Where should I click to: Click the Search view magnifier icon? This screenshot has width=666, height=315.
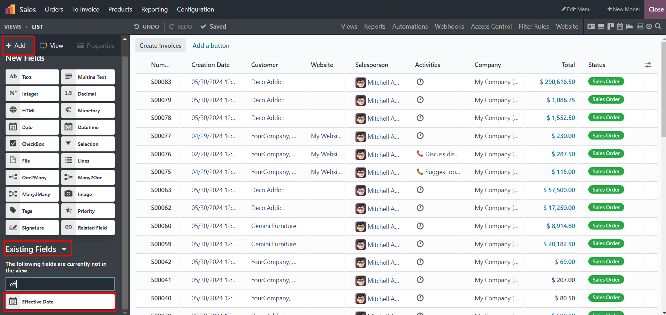point(658,27)
